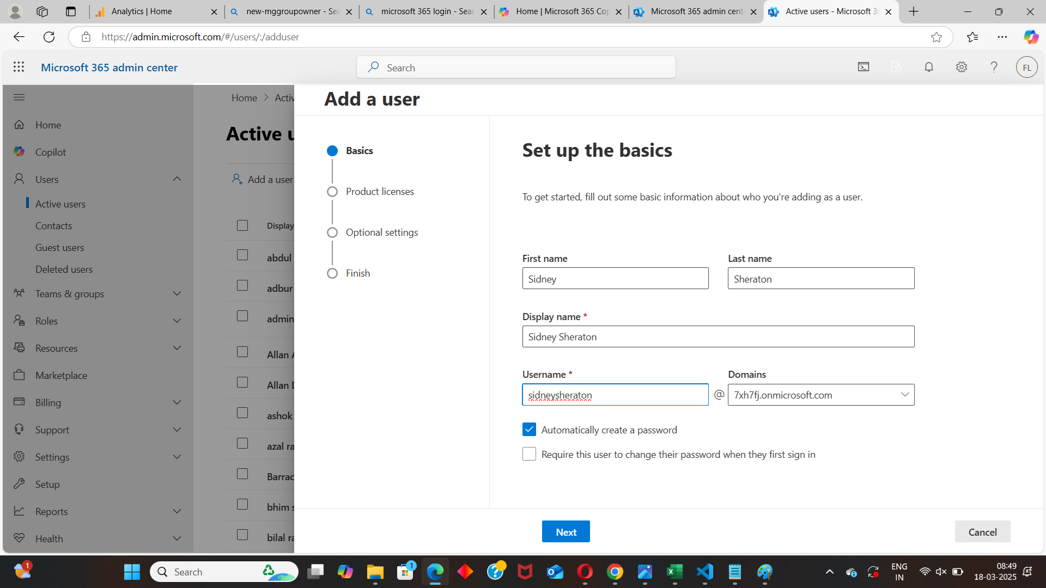Image resolution: width=1046 pixels, height=588 pixels.
Task: Go back to previous page
Action: point(19,37)
